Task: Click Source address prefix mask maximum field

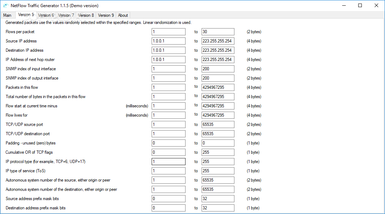Action: [x=218, y=199]
